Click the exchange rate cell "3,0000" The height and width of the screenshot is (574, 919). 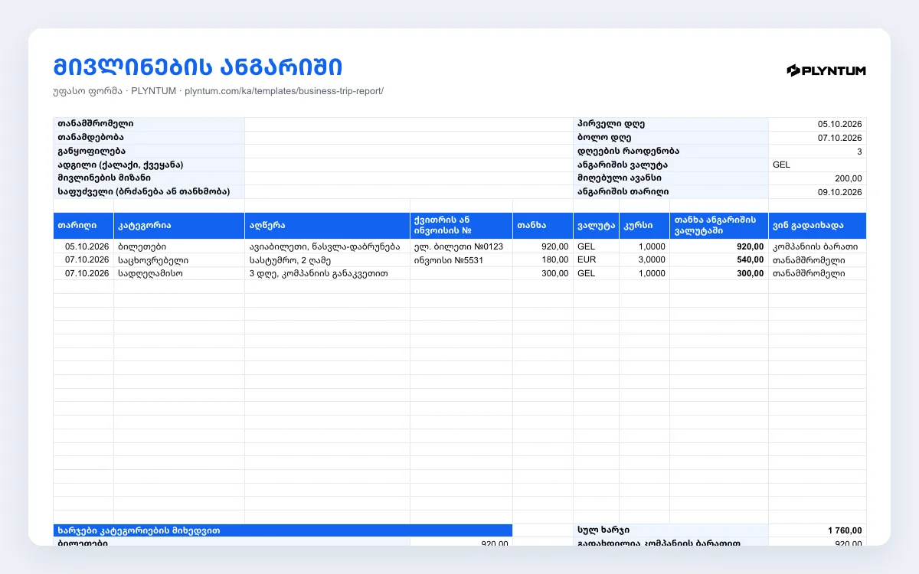click(644, 259)
